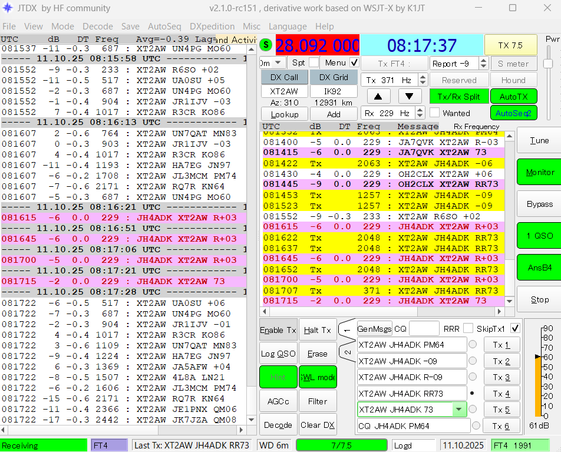Toggle the green Hint button

click(x=278, y=377)
